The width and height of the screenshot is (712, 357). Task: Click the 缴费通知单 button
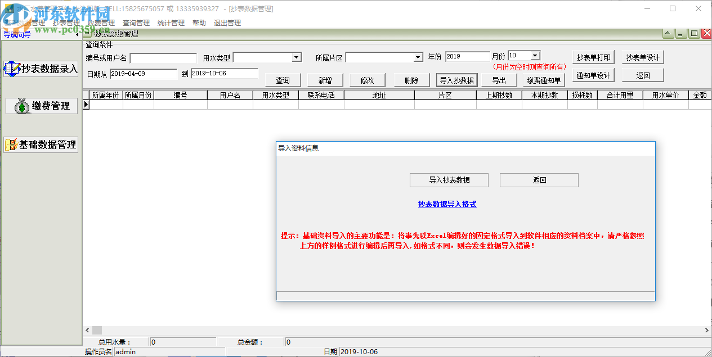544,80
